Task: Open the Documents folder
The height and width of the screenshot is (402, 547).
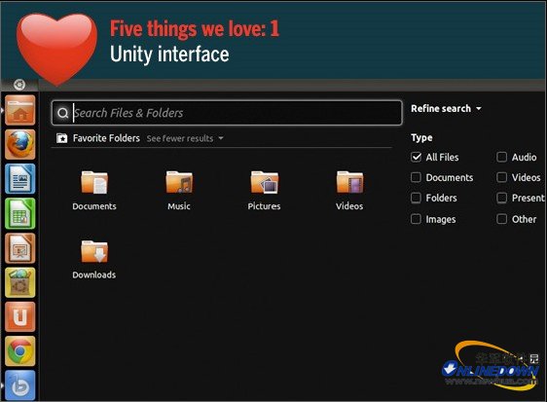Action: pyautogui.click(x=94, y=191)
